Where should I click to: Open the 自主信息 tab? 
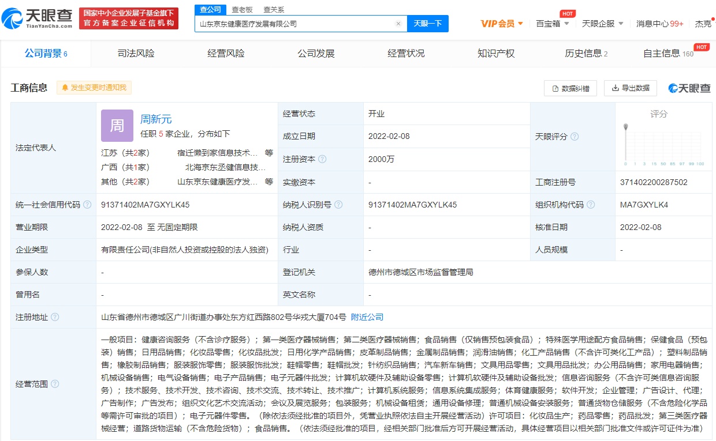(x=669, y=54)
